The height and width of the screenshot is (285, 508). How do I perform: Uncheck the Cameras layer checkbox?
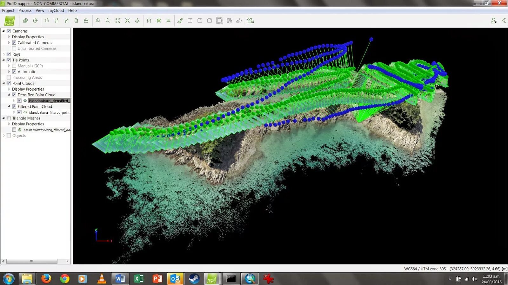pyautogui.click(x=9, y=31)
